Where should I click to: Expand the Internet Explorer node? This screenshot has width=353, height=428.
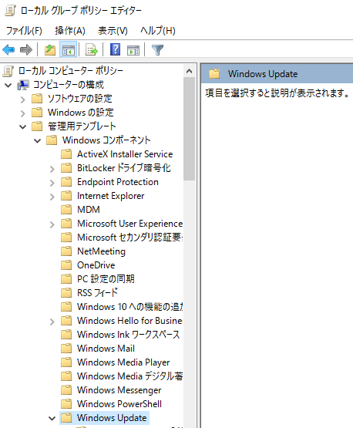[52, 197]
